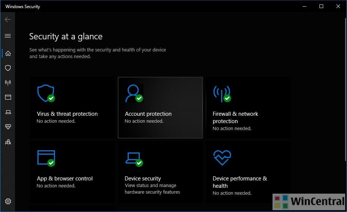Viewport: 347px width, 212px height.
Task: Click the large heart monitor icon
Action: pos(222,158)
